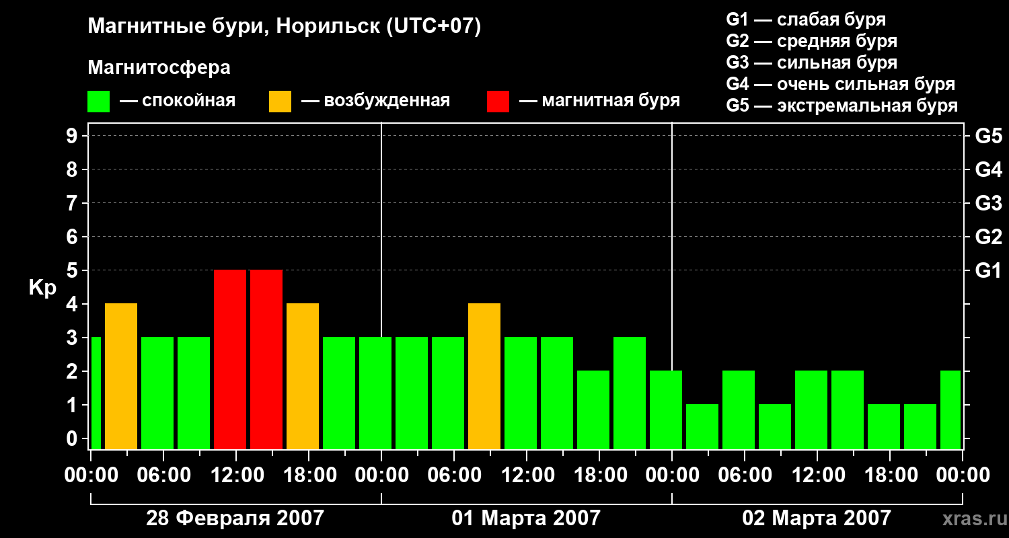Image resolution: width=1009 pixels, height=538 pixels.
Task: Click the 18:00 tick label under 01 Марта
Action: pyautogui.click(x=599, y=475)
